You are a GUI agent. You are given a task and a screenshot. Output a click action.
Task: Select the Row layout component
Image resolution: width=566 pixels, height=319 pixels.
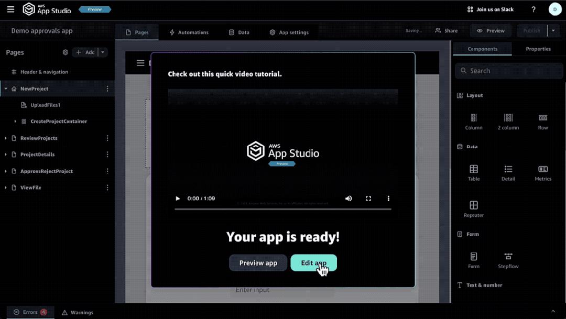543,122
